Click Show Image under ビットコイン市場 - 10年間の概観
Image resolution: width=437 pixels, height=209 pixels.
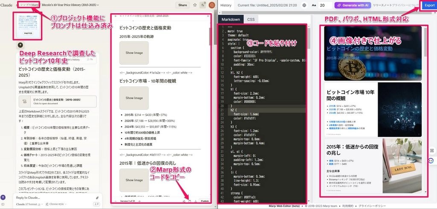point(134,98)
